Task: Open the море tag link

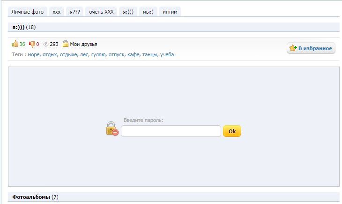Action: click(x=34, y=54)
